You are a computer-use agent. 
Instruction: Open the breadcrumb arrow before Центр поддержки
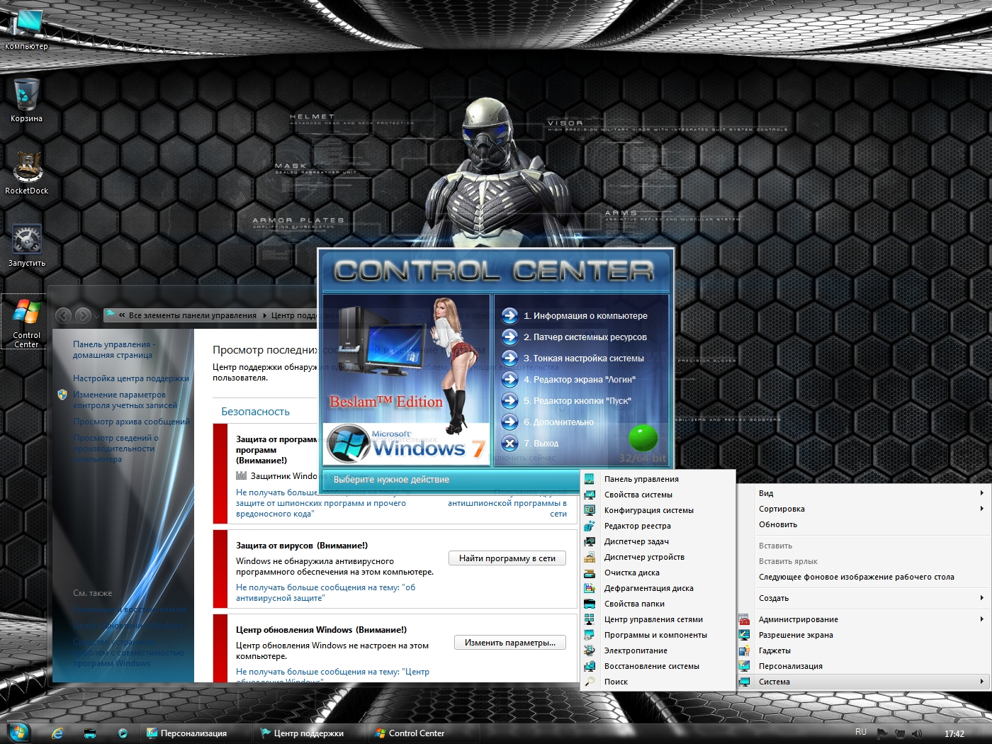click(265, 316)
